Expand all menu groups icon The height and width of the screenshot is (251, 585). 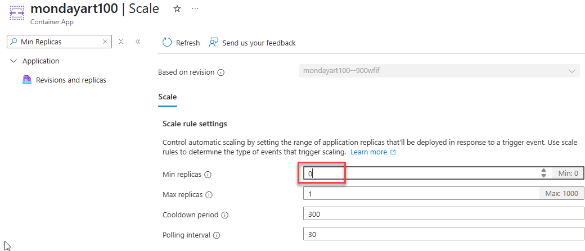click(121, 42)
